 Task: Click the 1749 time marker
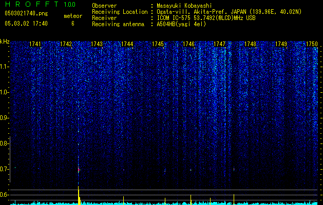[x=281, y=44]
